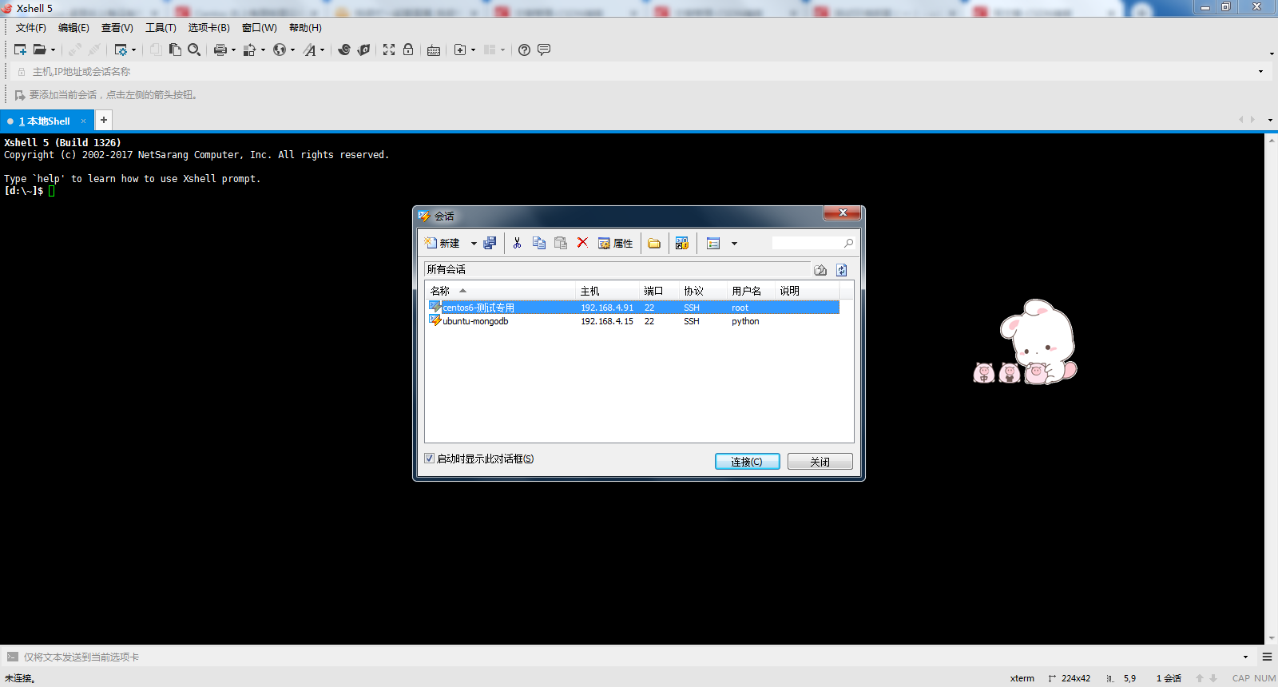Expand the font dropdown arrow in toolbar
1278x687 pixels.
(x=323, y=50)
